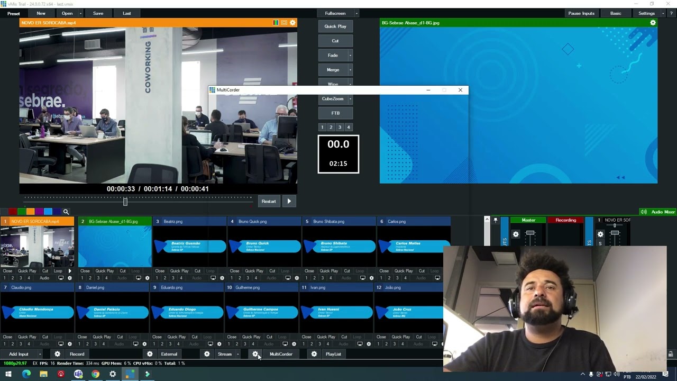The width and height of the screenshot is (677, 381).
Task: Open the Windows Start menu
Action: coord(8,374)
